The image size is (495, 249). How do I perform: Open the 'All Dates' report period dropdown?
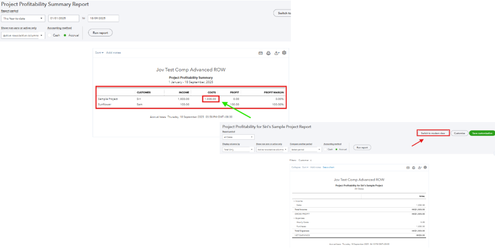[238, 137]
